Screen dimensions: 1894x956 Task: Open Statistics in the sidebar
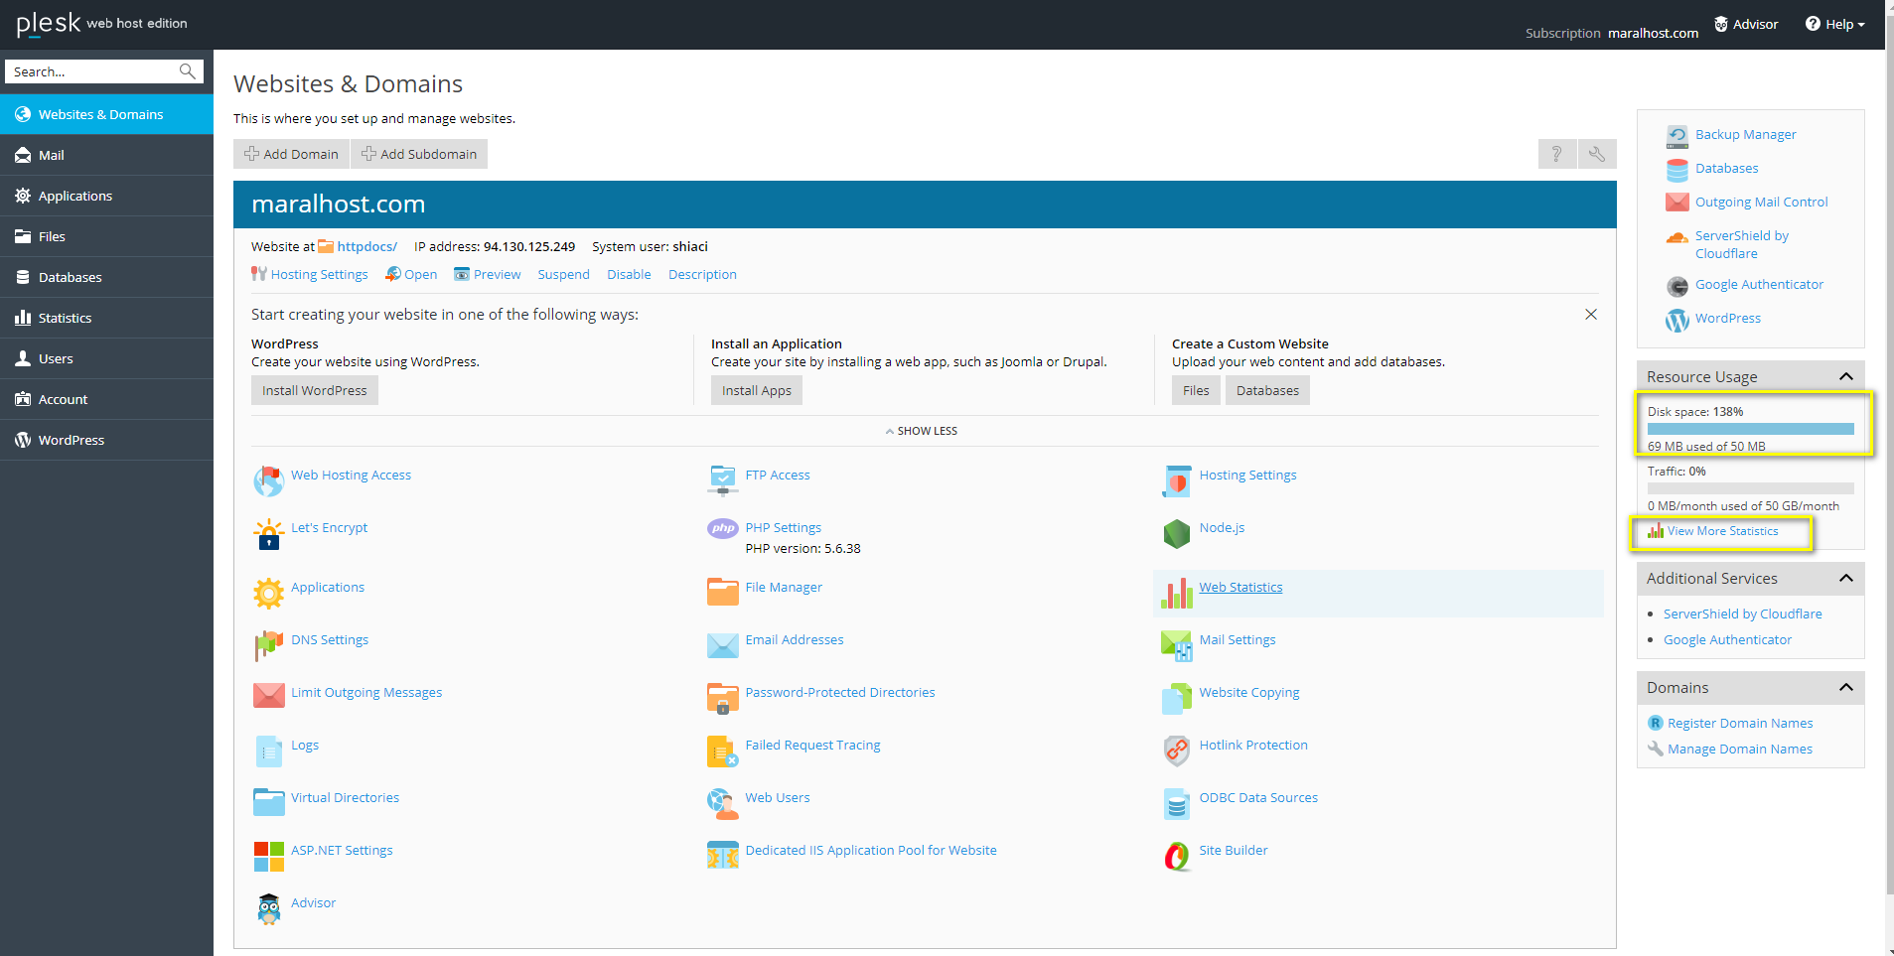tap(106, 318)
